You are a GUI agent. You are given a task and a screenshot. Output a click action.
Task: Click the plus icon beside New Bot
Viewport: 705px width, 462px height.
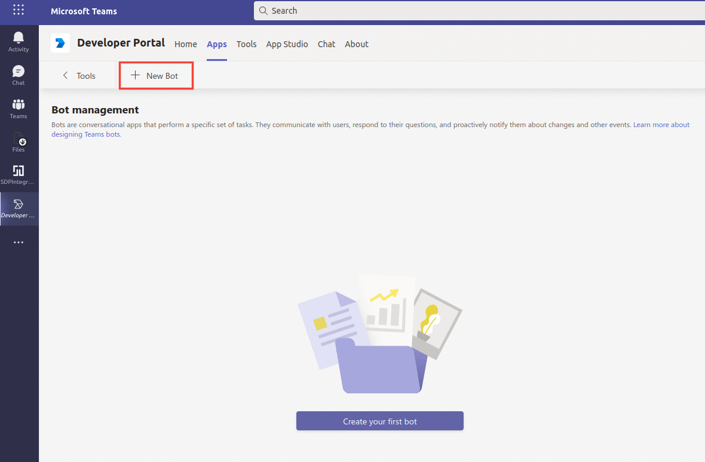pos(136,75)
